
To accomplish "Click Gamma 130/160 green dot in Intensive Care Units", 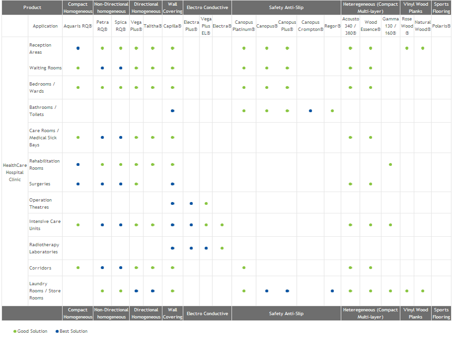I will pos(390,225).
